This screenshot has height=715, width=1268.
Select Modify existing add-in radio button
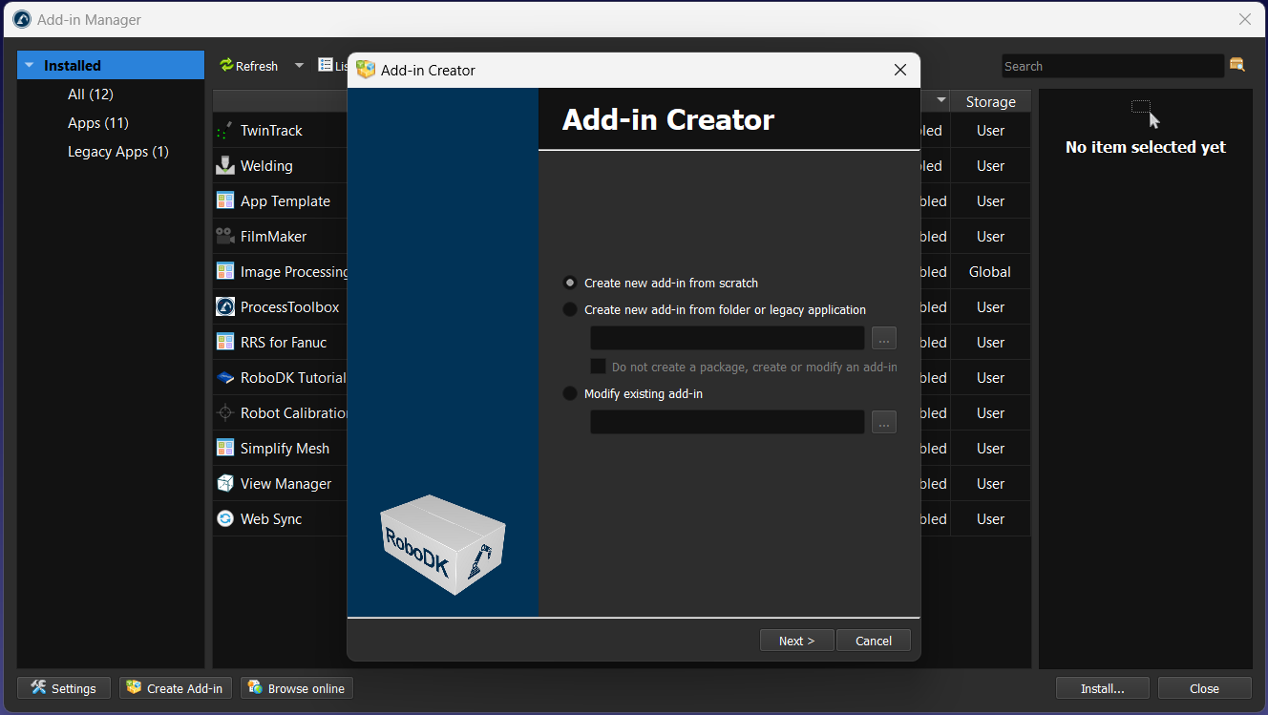click(x=570, y=393)
